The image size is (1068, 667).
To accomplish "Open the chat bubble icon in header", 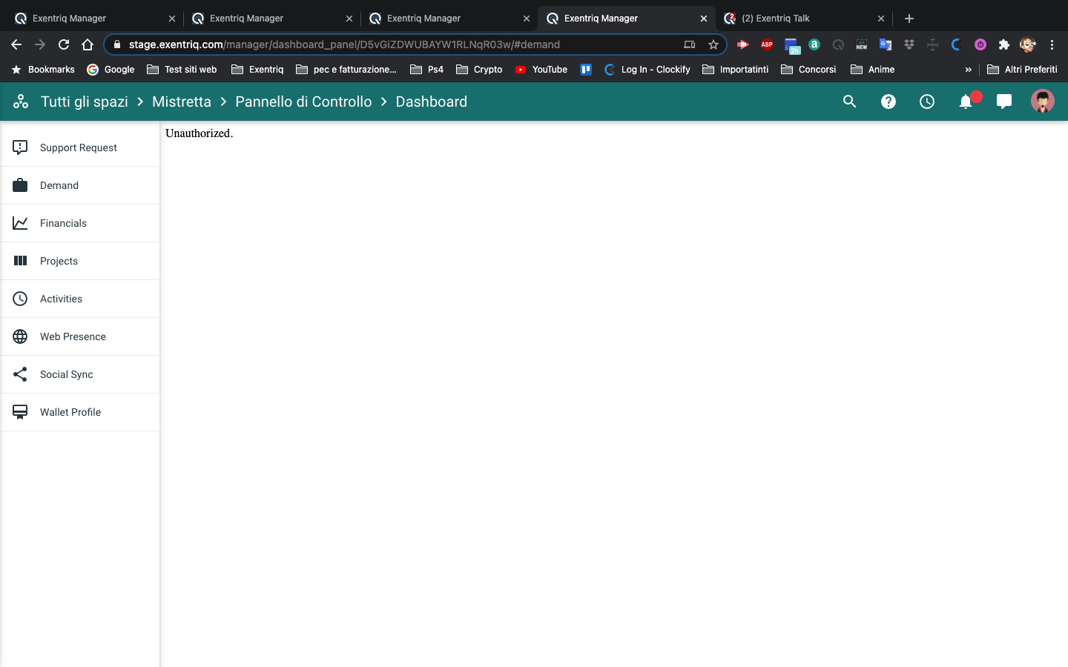I will pos(1003,102).
